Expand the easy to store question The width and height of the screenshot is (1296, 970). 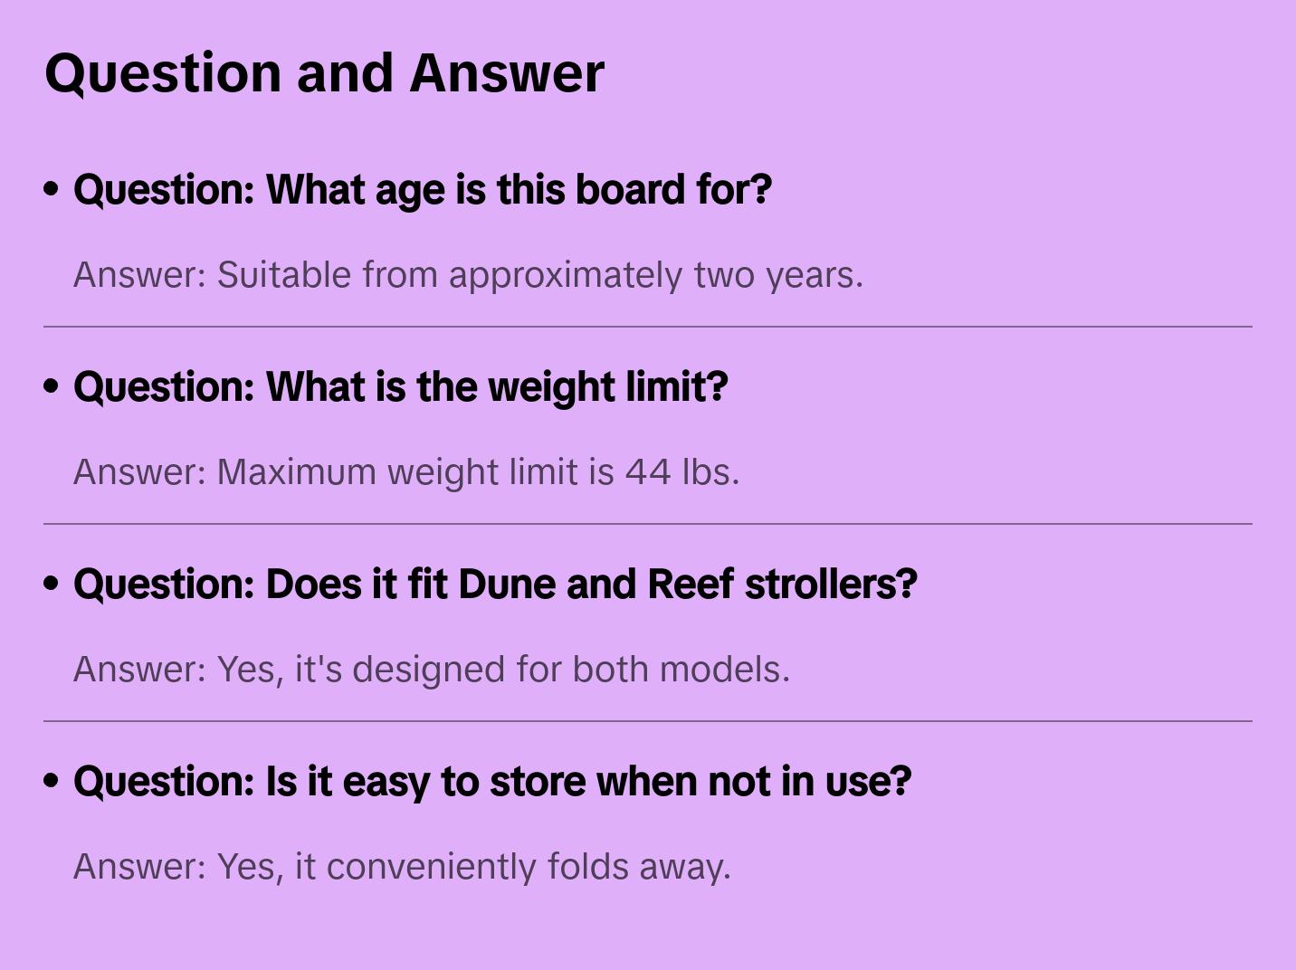tap(492, 781)
